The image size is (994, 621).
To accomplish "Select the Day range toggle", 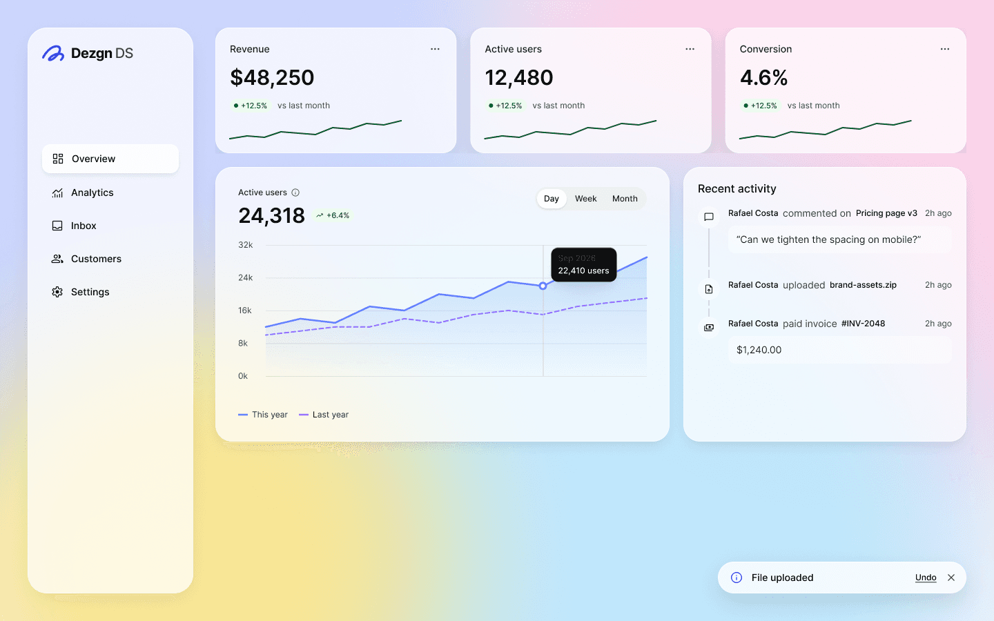I will coord(552,199).
